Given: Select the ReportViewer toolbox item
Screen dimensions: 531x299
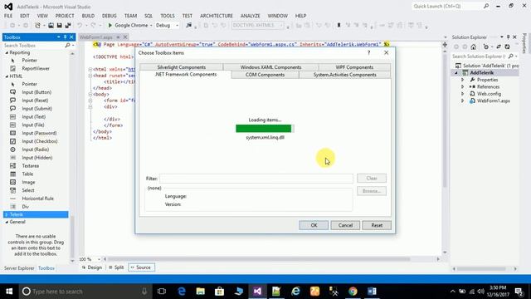Looking at the screenshot, I should point(36,68).
